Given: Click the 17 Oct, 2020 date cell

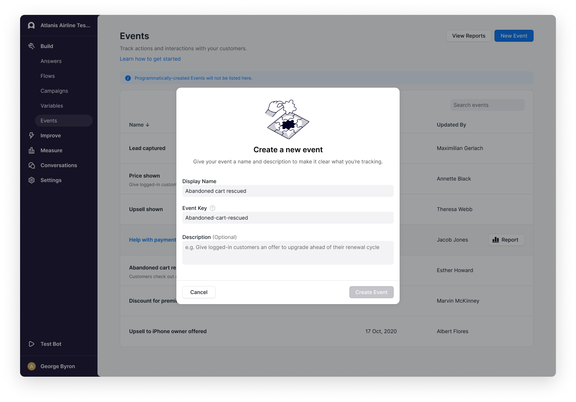Looking at the screenshot, I should [381, 331].
